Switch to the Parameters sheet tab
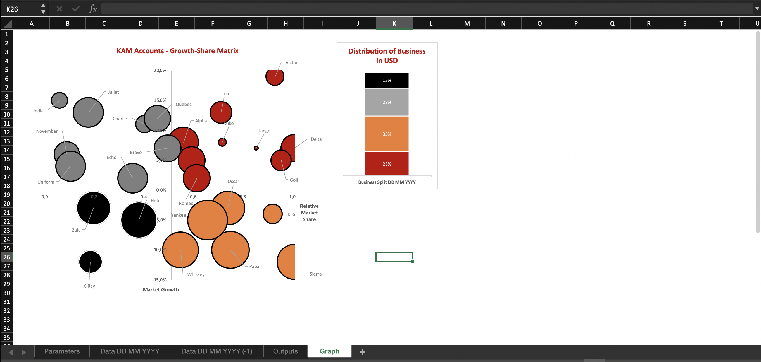The width and height of the screenshot is (761, 362). click(x=62, y=351)
